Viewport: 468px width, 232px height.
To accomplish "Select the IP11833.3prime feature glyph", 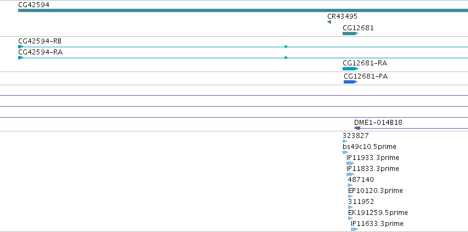I will tap(350, 174).
